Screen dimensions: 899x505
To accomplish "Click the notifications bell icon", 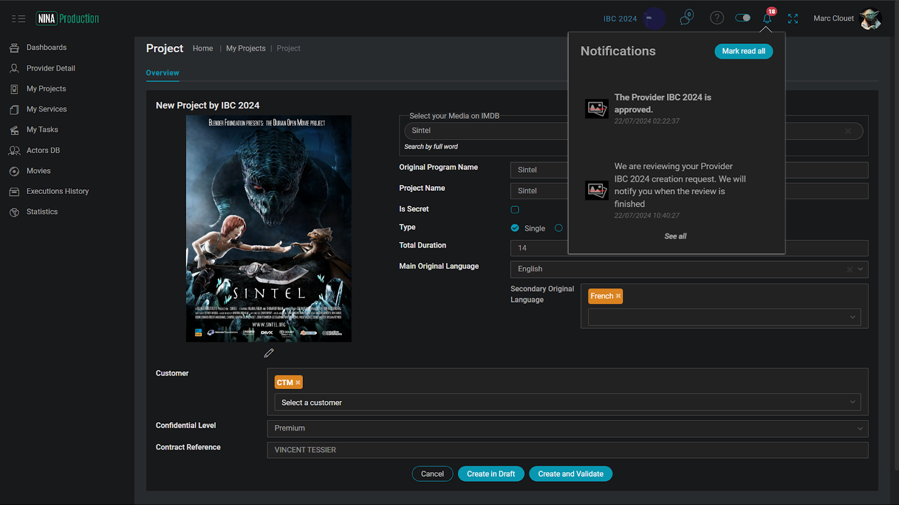I will click(767, 19).
